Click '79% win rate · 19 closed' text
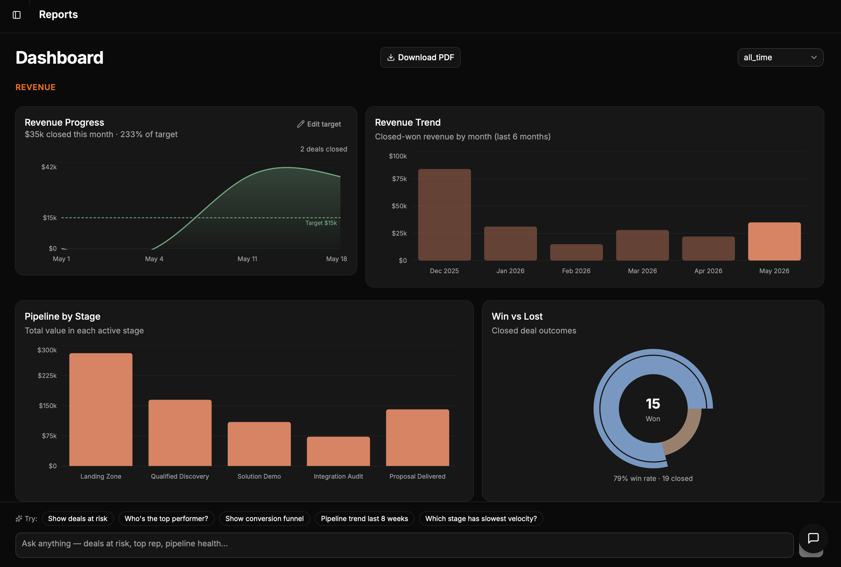Image resolution: width=841 pixels, height=567 pixels. click(x=653, y=478)
